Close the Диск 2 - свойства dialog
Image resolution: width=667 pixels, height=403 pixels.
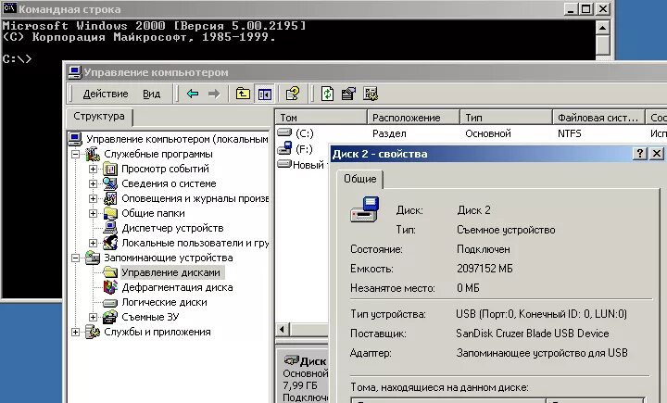pos(657,154)
